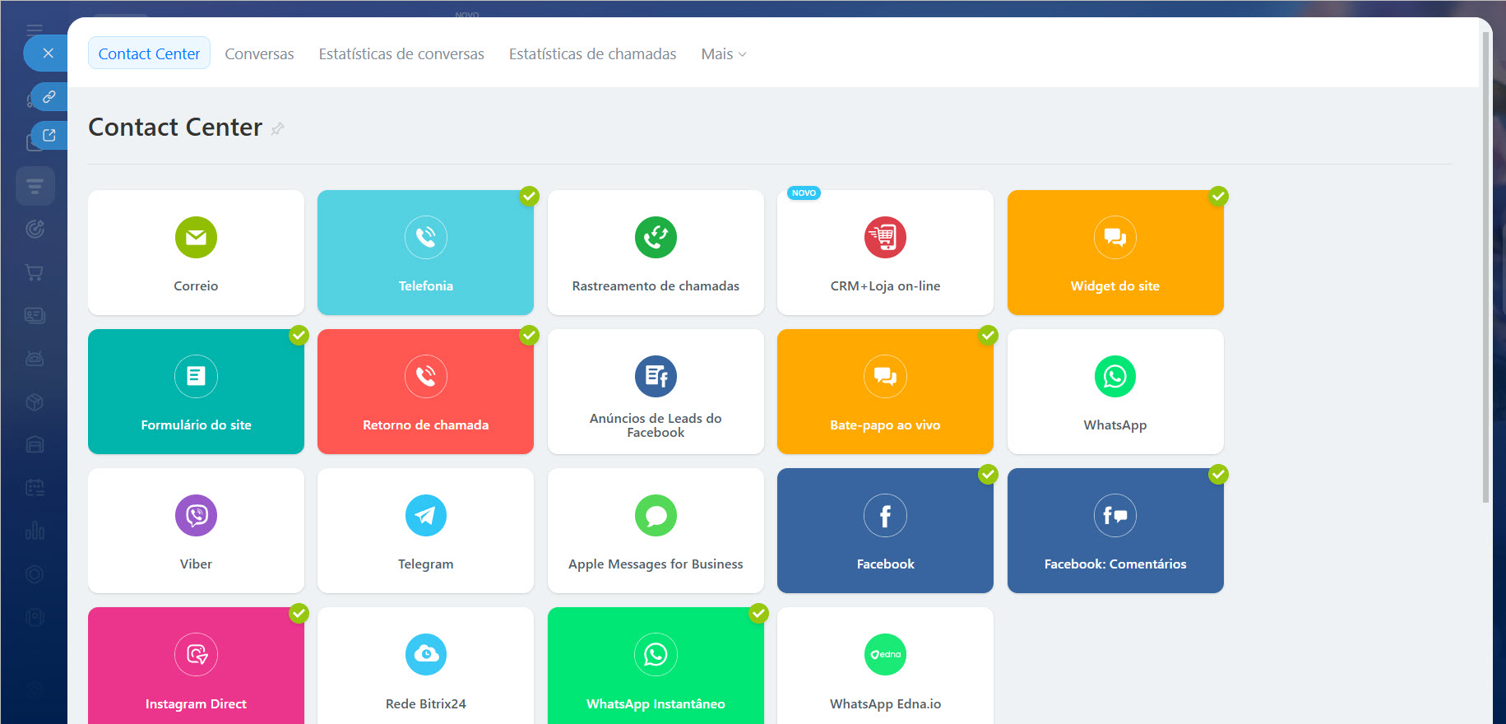Click the checkmark badge on Widget do site
1506x724 pixels.
point(1218,197)
